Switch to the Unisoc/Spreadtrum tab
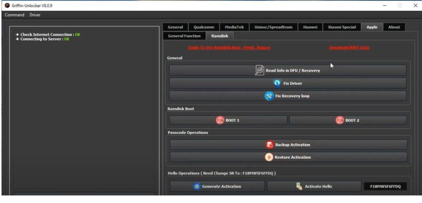 point(273,27)
